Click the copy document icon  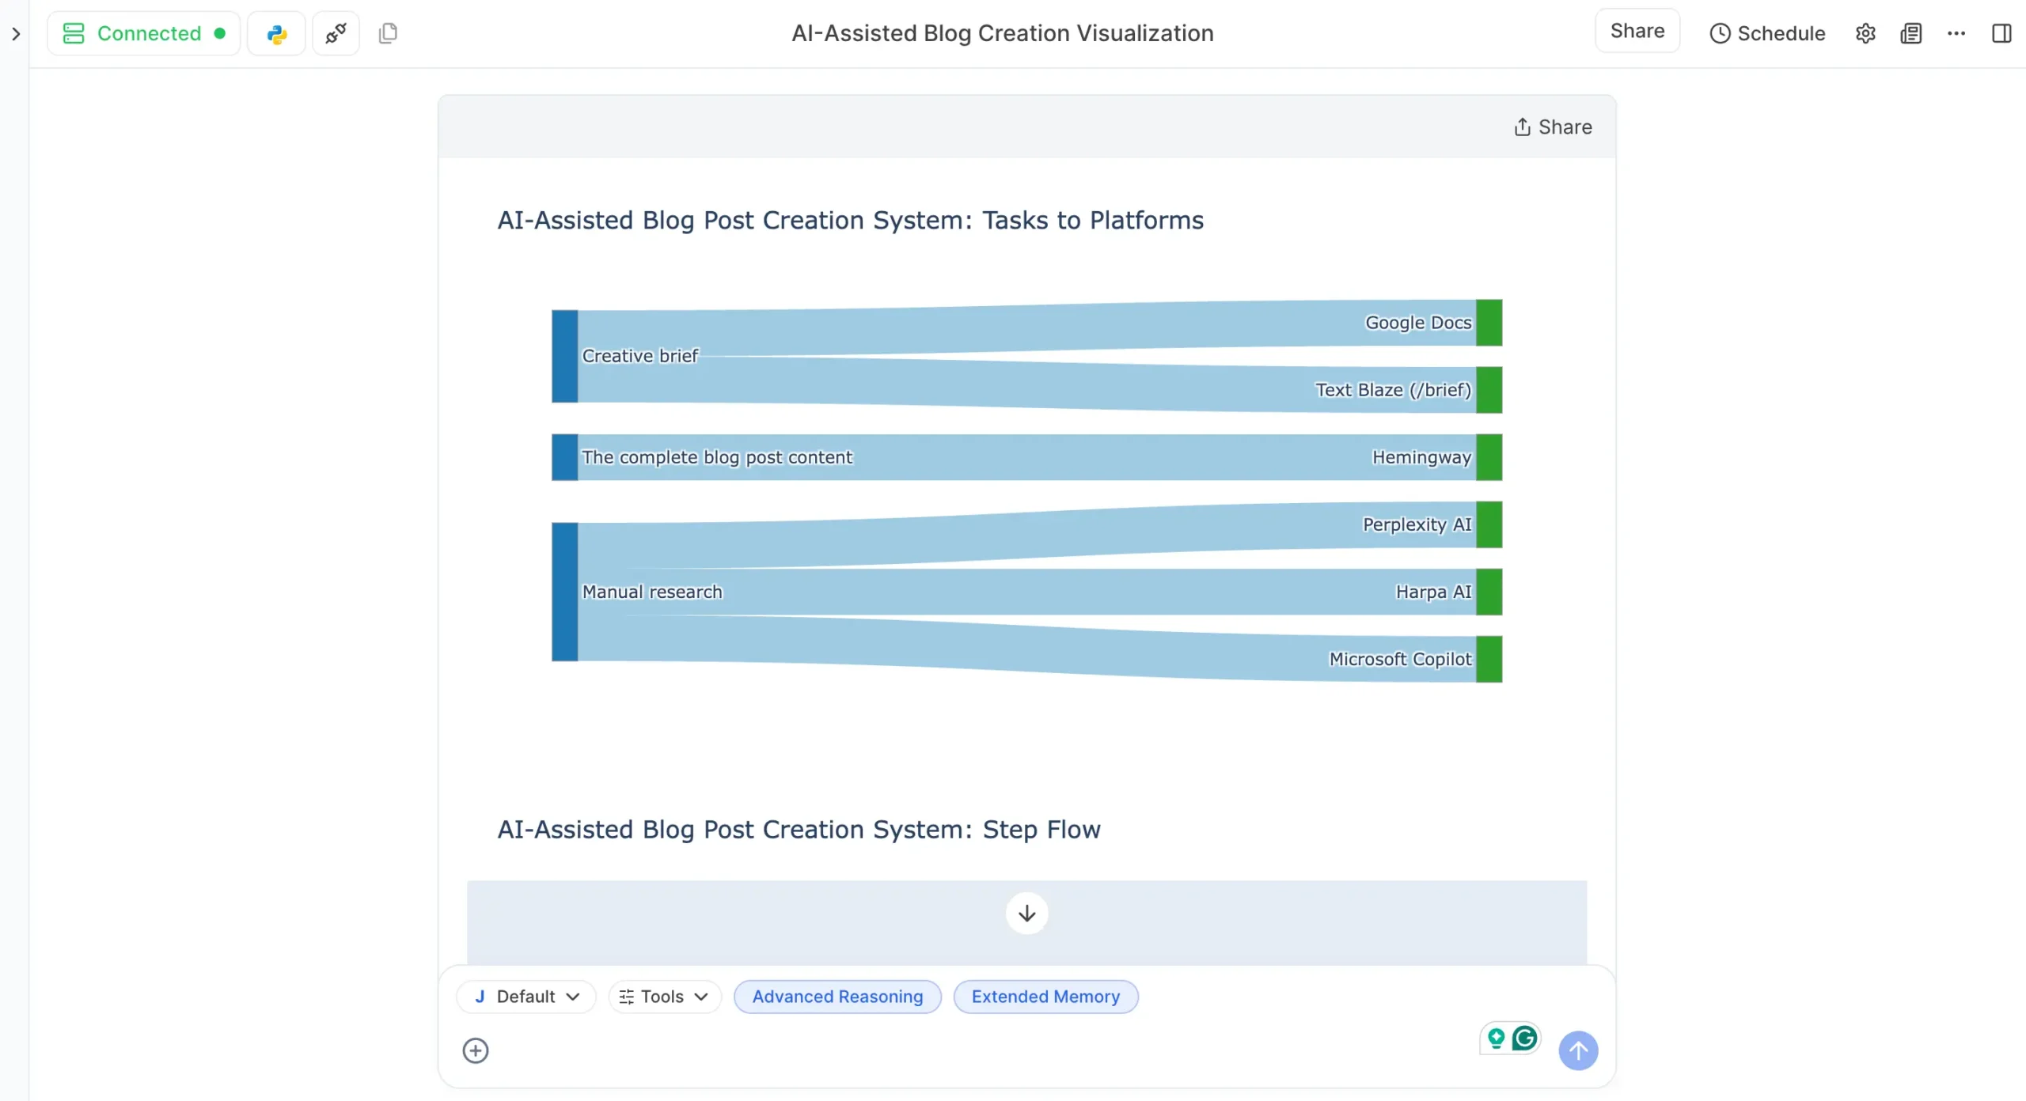point(387,32)
